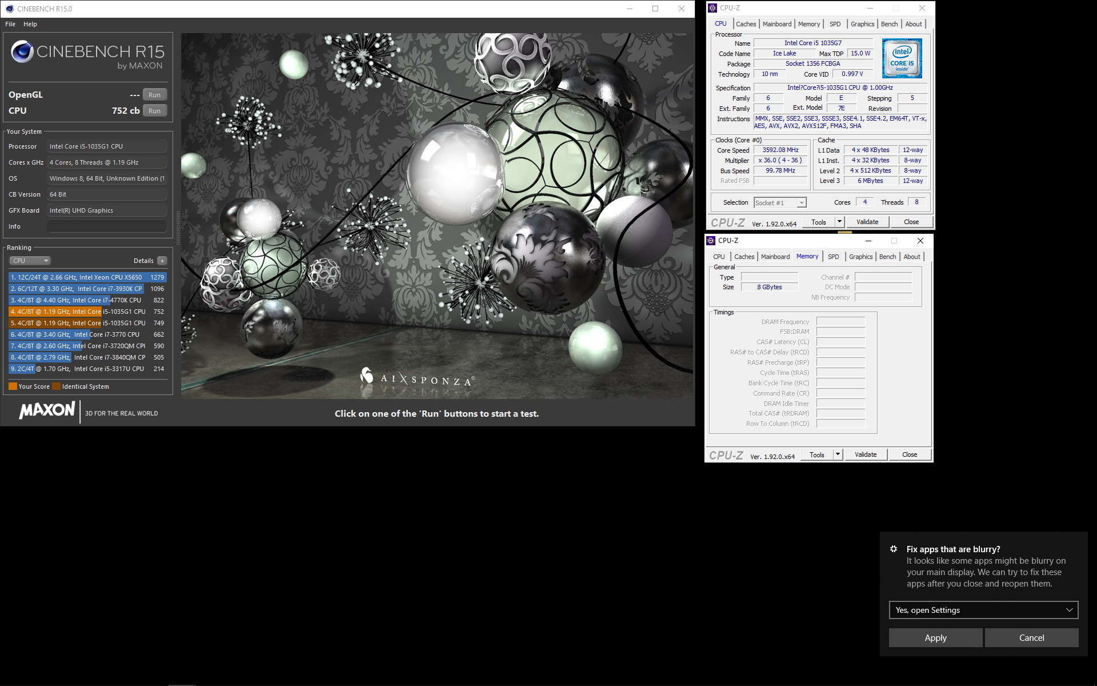Select ranking entry Intel Xeon CPU X5650
The height and width of the screenshot is (686, 1097).
pyautogui.click(x=87, y=277)
